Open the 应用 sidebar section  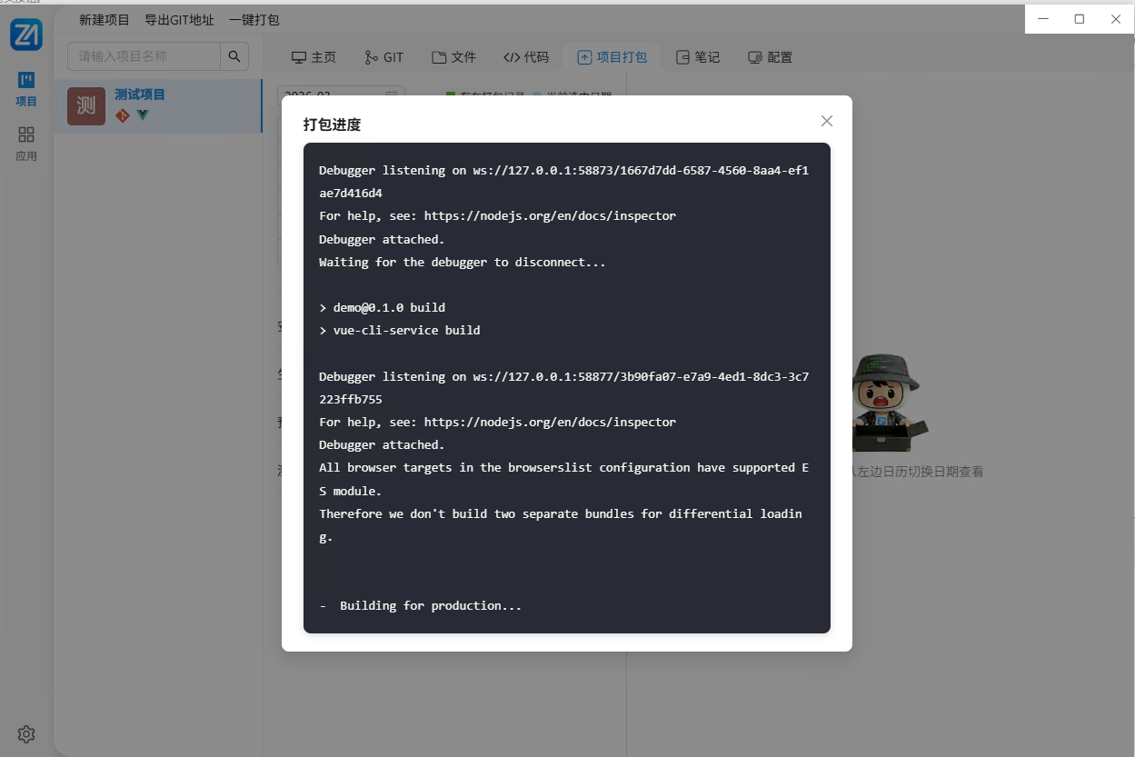pos(26,144)
